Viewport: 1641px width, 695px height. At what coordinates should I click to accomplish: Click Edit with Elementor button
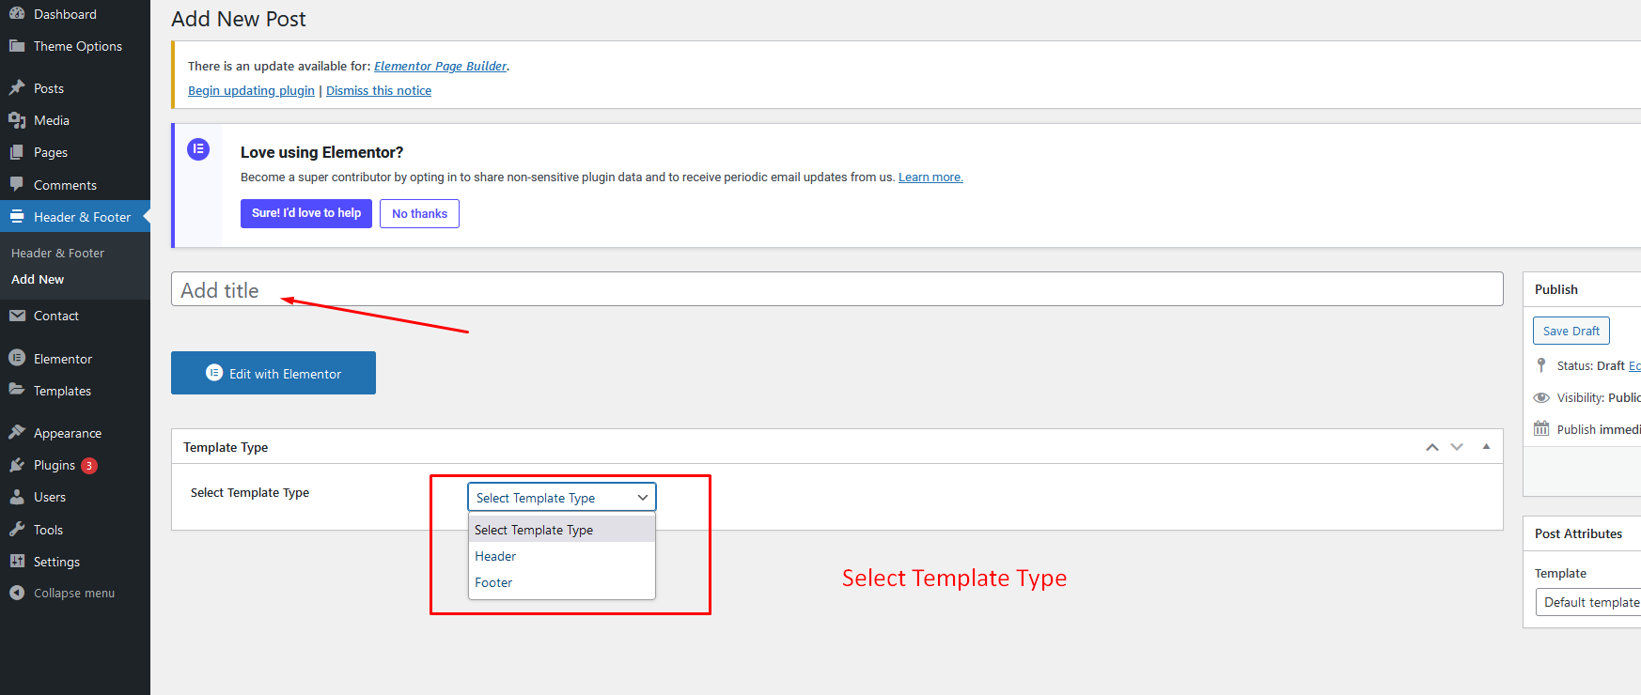click(273, 373)
